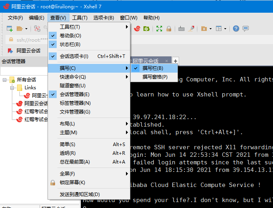273x208 pixels.
Task: Toggle the 卷动条(O) checked item
Action: 89,36
